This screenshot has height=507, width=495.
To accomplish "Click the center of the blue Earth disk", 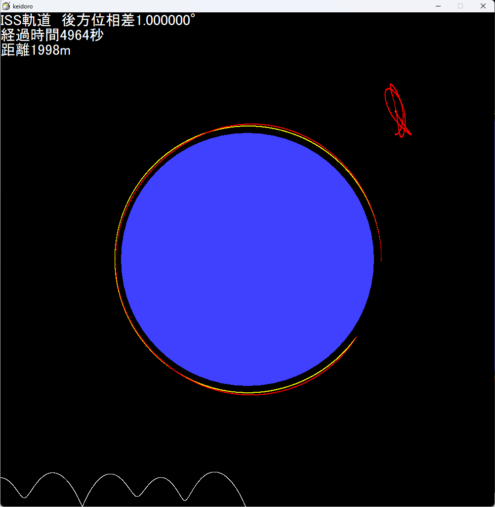I will click(247, 259).
